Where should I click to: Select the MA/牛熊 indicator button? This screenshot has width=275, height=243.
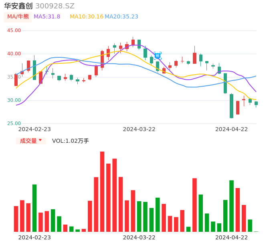[18, 16]
